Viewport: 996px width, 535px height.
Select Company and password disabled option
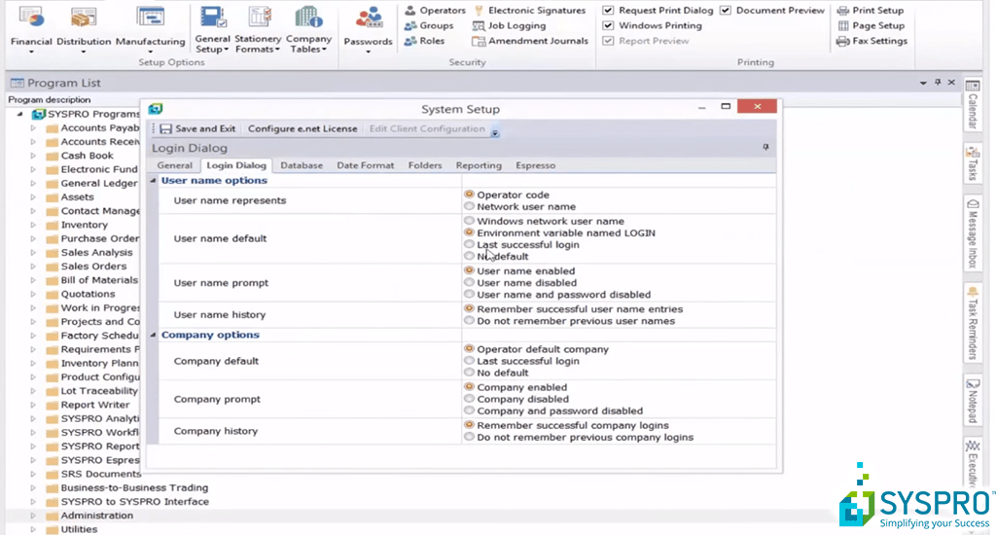pyautogui.click(x=469, y=410)
